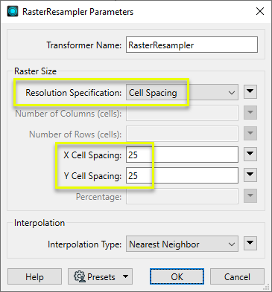Focus the Transformer Name text field
The height and width of the screenshot is (292, 272).
pos(192,45)
